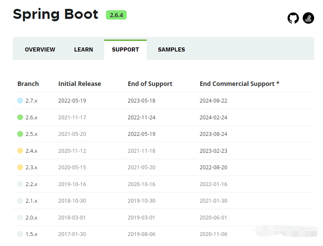Click the grey status dot for 2.1.x
323x246 pixels.
tap(20, 201)
